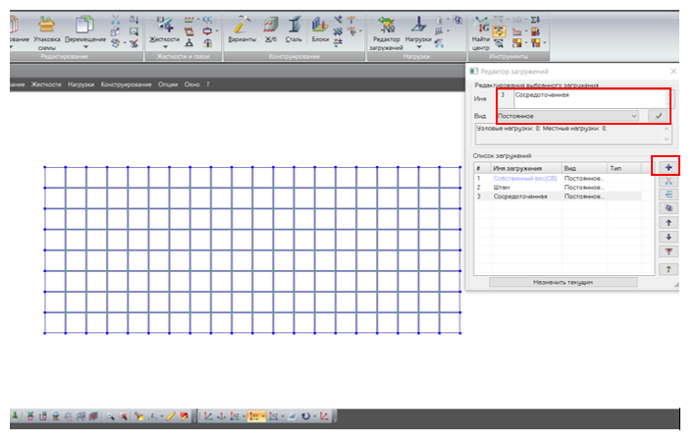Screen dimensions: 696x444
Task: Open the Нагрузки menu
Action: tap(80, 84)
